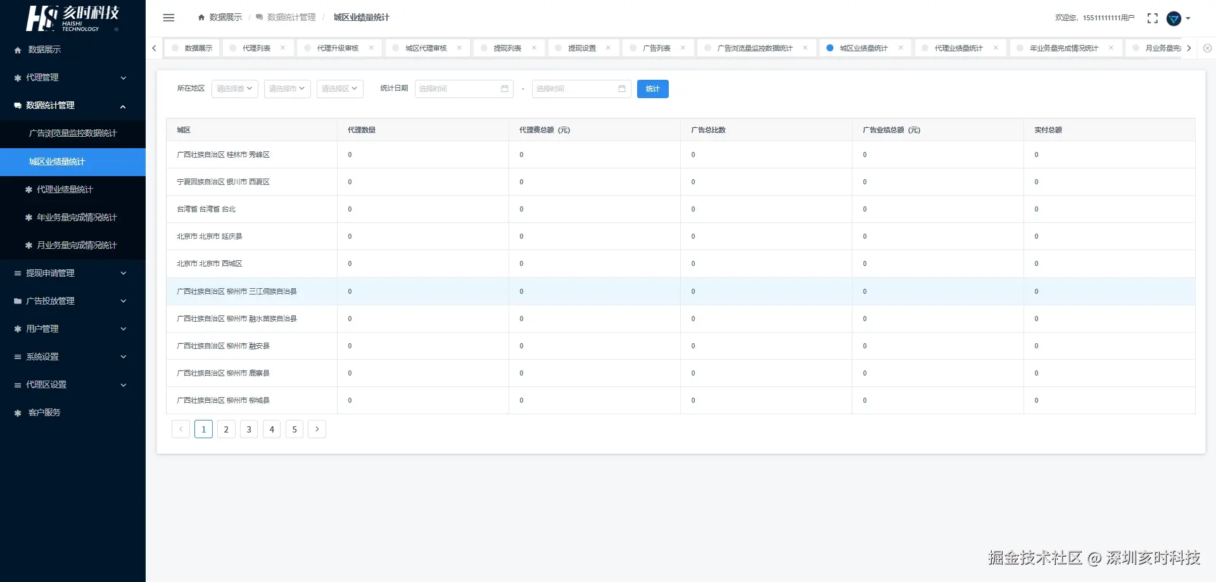Open 年业务量完成情况统计 in the sidebar
Screen dimensions: 1216x582
point(73,217)
